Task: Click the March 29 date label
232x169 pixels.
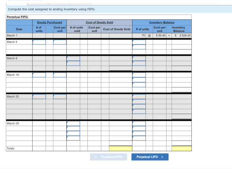Action: [13, 123]
